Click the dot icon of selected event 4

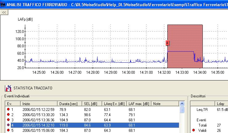(8, 125)
